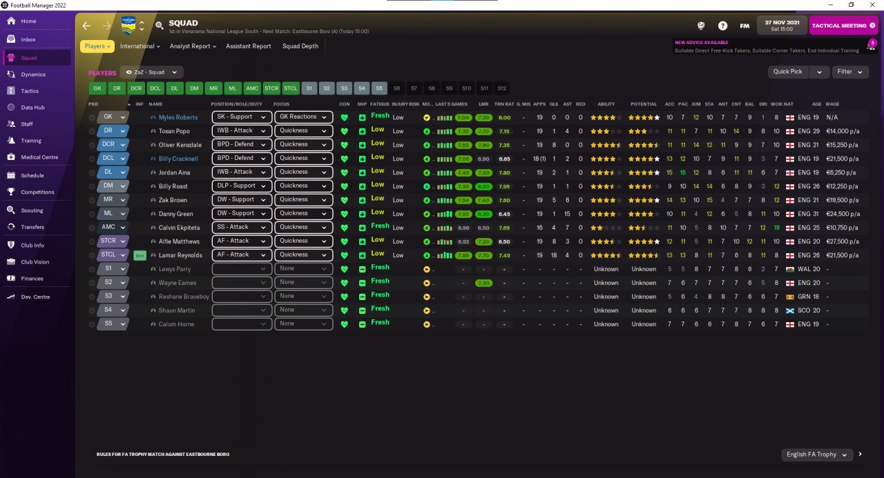Expand the Quick Pick arrow dropdown
This screenshot has height=478, width=884.
[820, 72]
